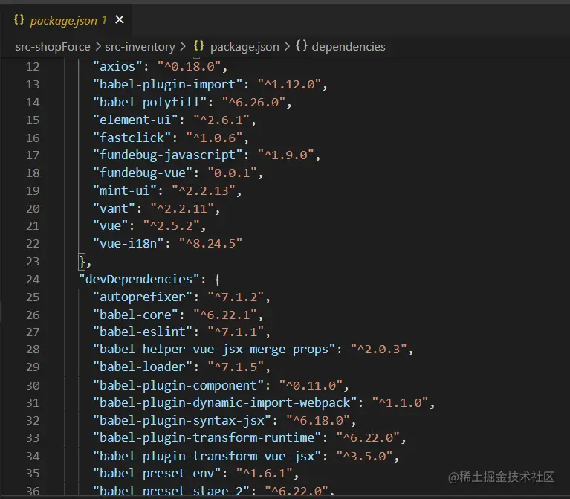Click the "^7.1.1" version value

pos(236,332)
